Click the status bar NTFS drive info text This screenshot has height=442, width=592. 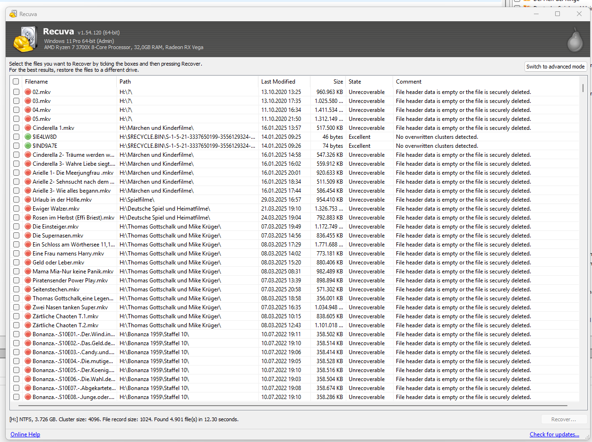(x=124, y=419)
